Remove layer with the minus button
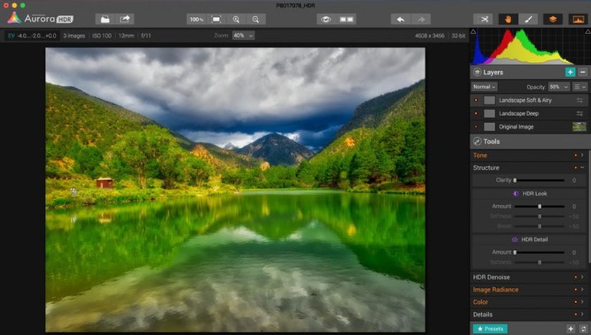This screenshot has height=335, width=591. coord(583,72)
